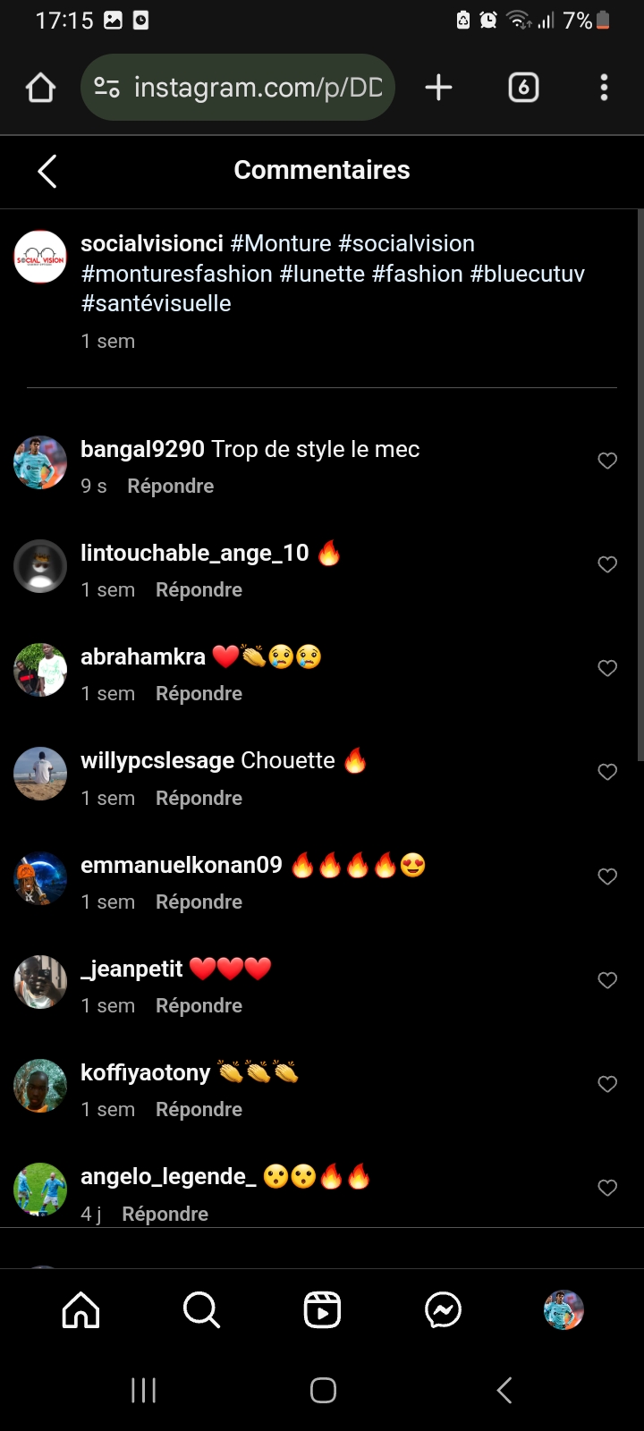Open the tab switcher showing 6 tabs
This screenshot has height=1431, width=644.
click(523, 88)
